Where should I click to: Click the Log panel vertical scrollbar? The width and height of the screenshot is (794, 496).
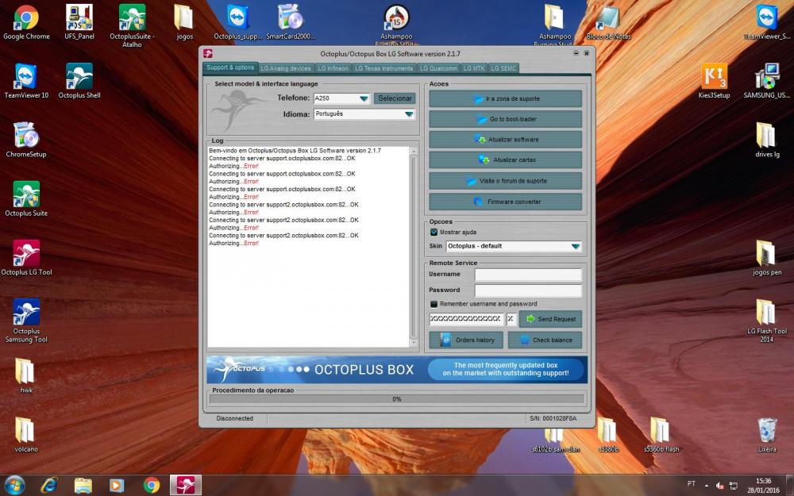[x=413, y=247]
